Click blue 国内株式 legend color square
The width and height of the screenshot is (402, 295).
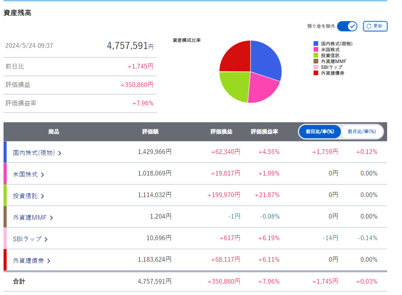click(x=316, y=44)
